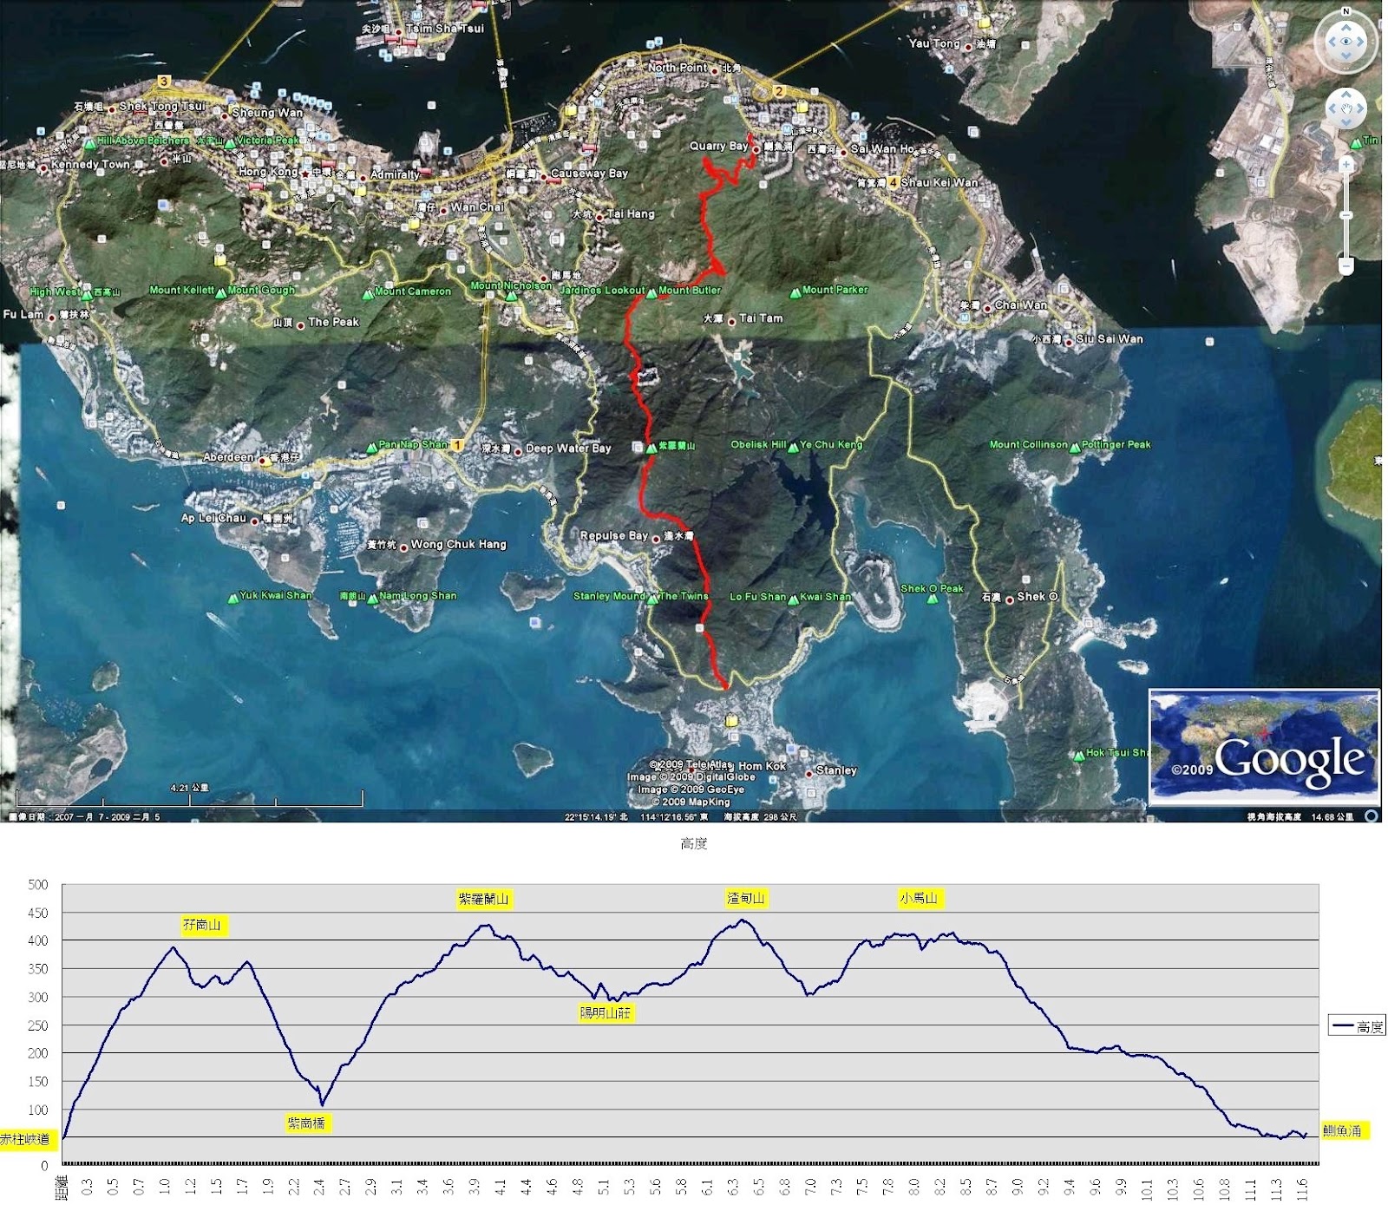The image size is (1388, 1205).
Task: Click the Stanley place label
Action: (x=836, y=770)
